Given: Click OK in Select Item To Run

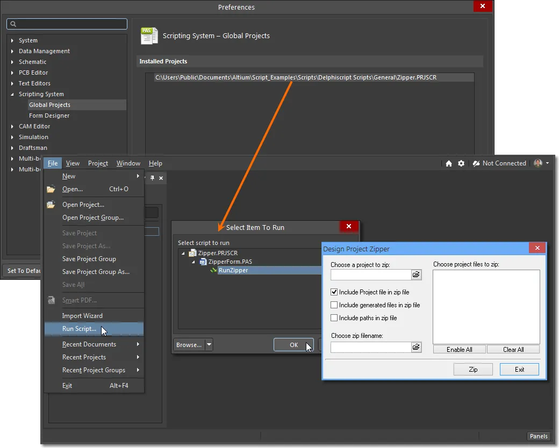Looking at the screenshot, I should tap(294, 345).
